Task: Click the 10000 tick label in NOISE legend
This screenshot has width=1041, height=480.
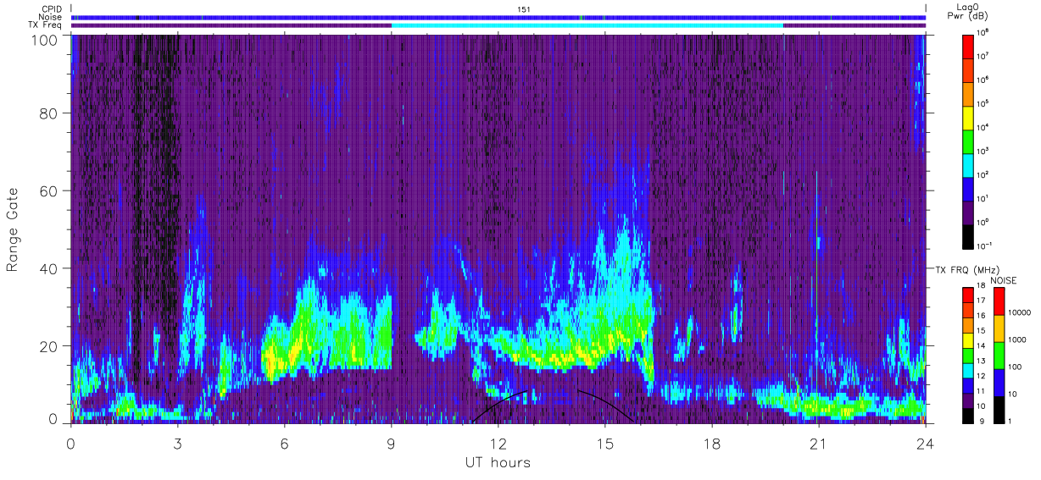Action: point(1018,313)
